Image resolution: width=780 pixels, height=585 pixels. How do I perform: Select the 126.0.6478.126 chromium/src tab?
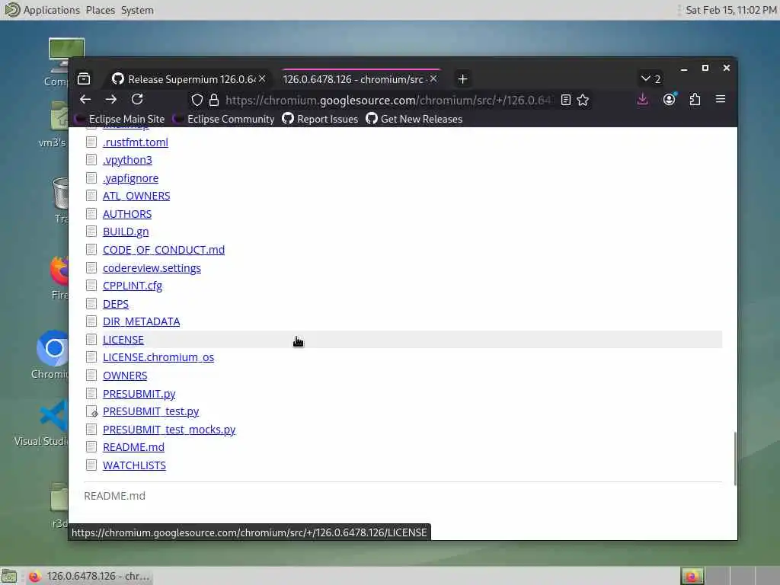[360, 79]
